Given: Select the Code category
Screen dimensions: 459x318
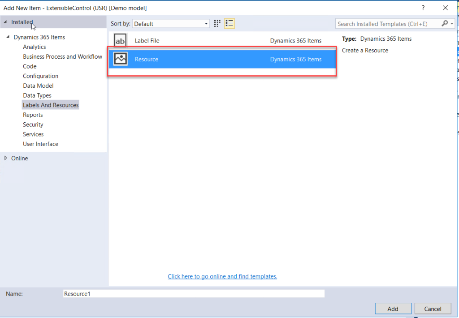Looking at the screenshot, I should click(x=30, y=66).
